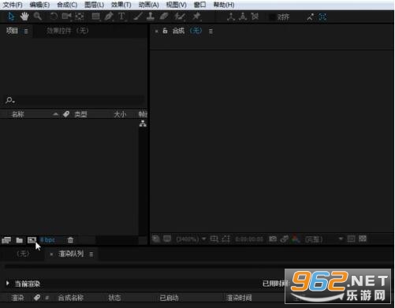Screen dimensions: 395x308
Task: Open the viewer resolution (完整) dropdown
Action: [324, 239]
